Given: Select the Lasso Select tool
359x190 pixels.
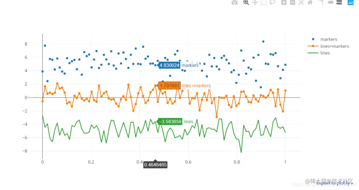Looking at the screenshot, I should click(x=272, y=2).
